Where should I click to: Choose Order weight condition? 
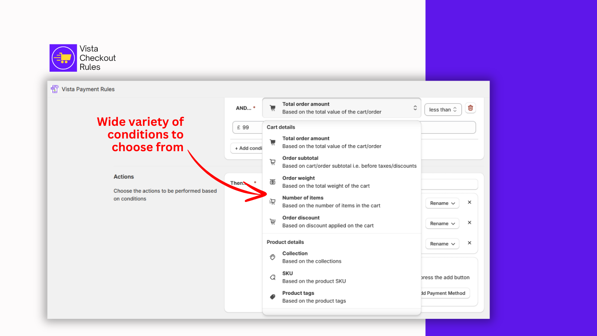[342, 182]
